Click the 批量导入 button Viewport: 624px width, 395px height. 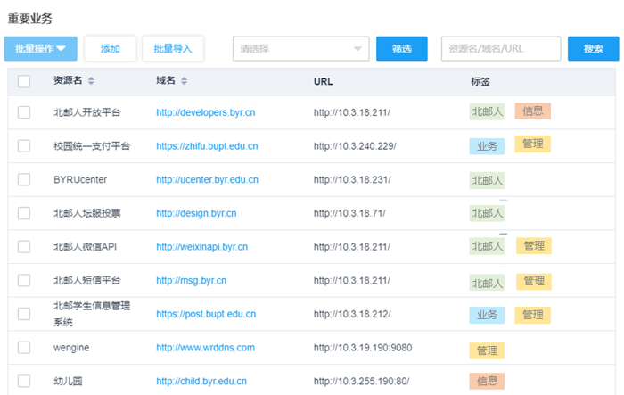(x=173, y=48)
